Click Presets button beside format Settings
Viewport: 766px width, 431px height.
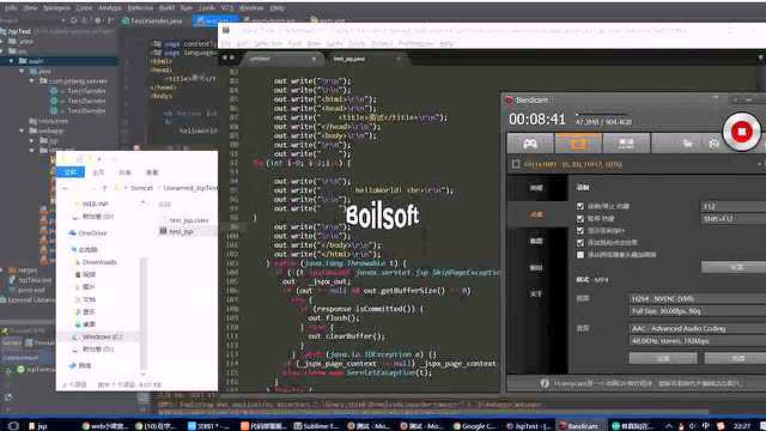tap(735, 358)
